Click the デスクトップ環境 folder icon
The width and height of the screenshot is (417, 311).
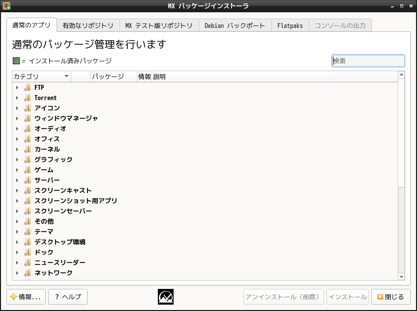point(28,242)
